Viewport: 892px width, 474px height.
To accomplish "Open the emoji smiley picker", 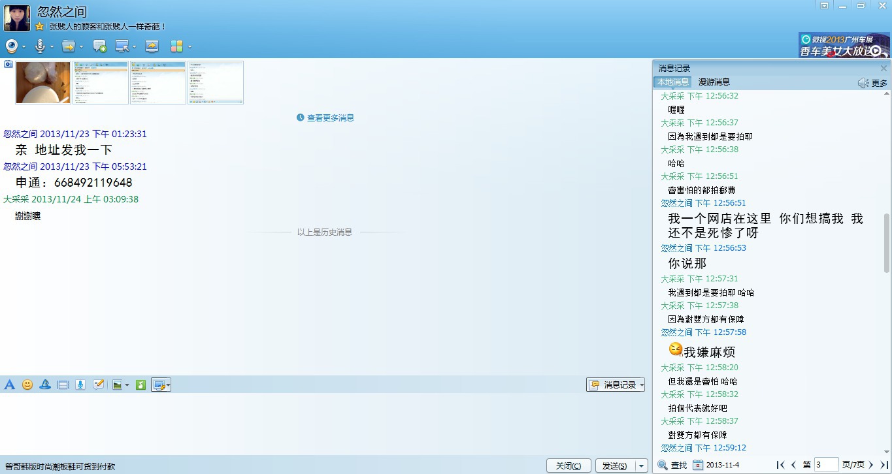I will point(27,385).
